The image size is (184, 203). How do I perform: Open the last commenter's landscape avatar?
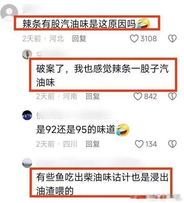tap(27, 163)
